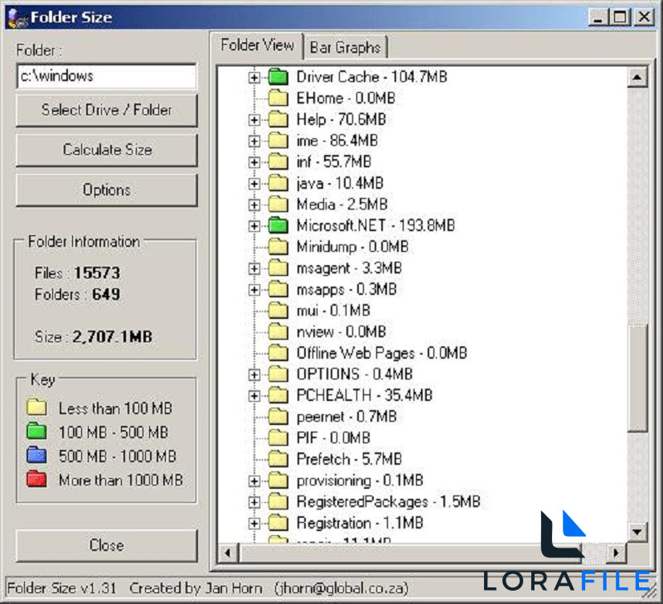The height and width of the screenshot is (604, 663).
Task: Click the PIF folder icon
Action: pos(278,438)
